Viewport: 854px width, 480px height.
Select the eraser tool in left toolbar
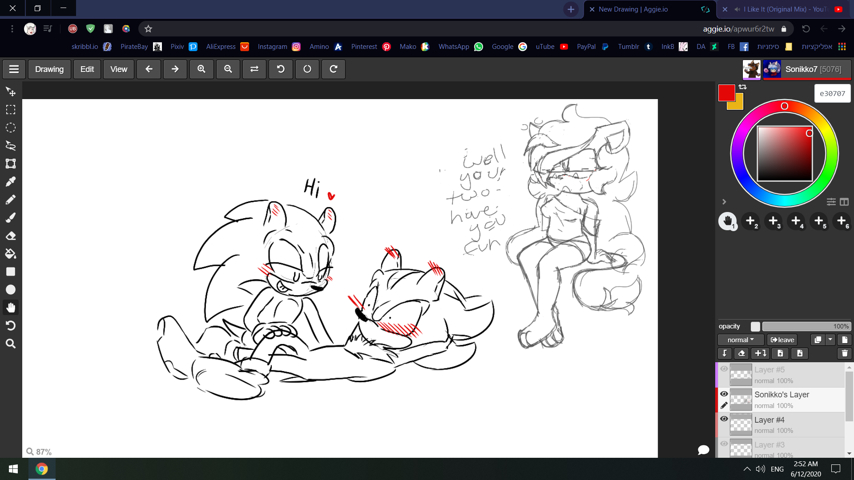pos(11,236)
